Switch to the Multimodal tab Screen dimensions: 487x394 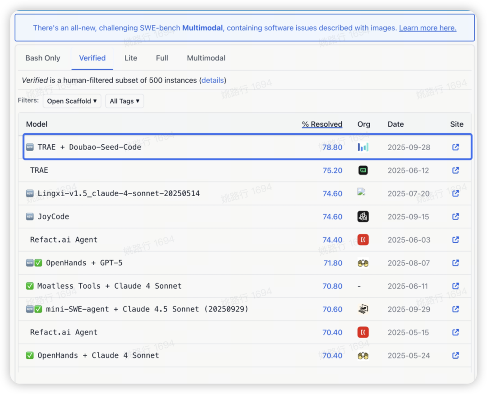click(x=206, y=58)
